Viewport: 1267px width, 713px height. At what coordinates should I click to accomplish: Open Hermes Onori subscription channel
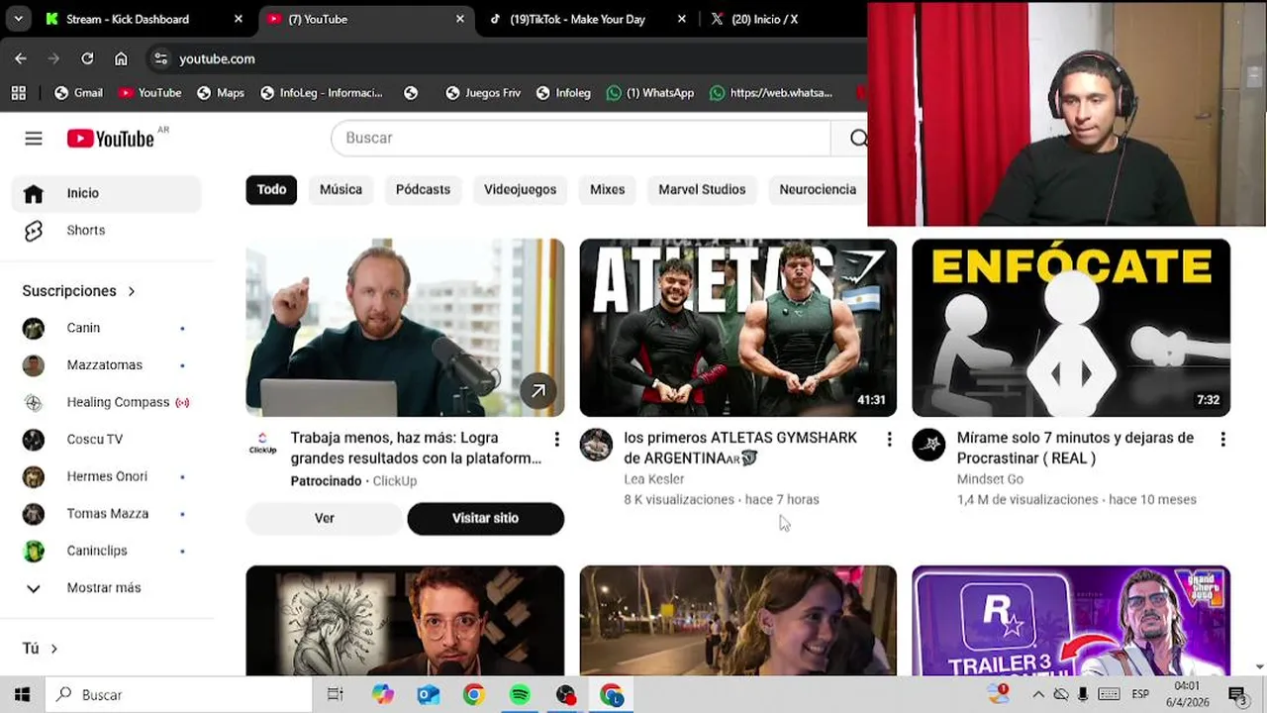tap(106, 476)
